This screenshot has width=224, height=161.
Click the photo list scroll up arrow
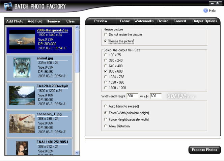coord(77,27)
